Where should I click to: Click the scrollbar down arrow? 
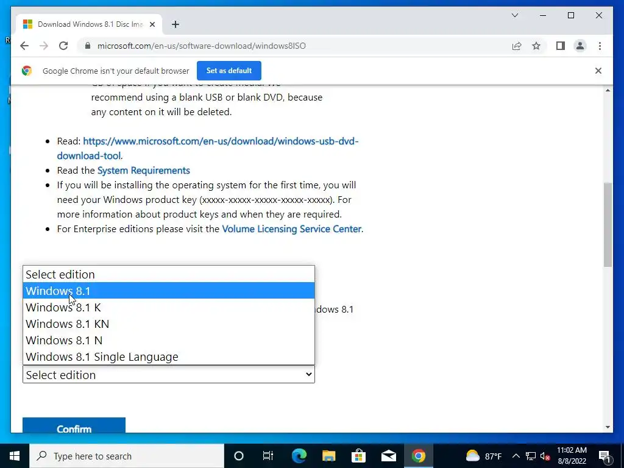click(x=608, y=427)
